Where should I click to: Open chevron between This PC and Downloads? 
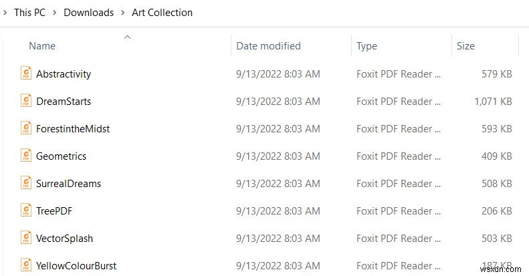tap(55, 13)
